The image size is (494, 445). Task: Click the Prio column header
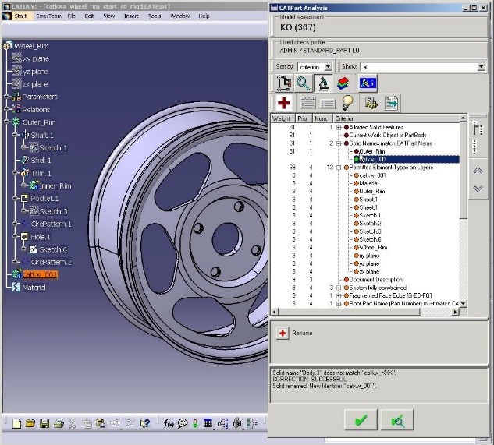click(x=303, y=118)
